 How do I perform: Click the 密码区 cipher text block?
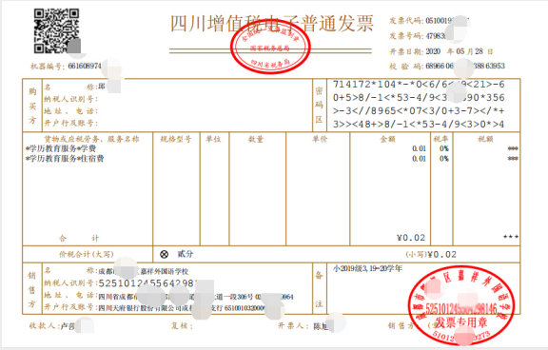coord(419,104)
